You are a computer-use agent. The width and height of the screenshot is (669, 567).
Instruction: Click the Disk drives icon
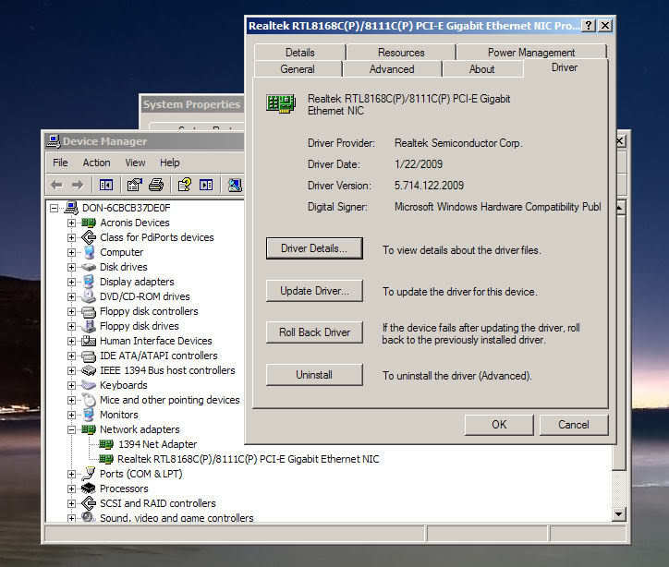tap(89, 267)
